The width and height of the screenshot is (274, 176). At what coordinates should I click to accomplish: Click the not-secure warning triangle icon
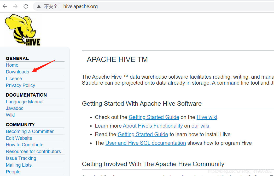(x=39, y=7)
